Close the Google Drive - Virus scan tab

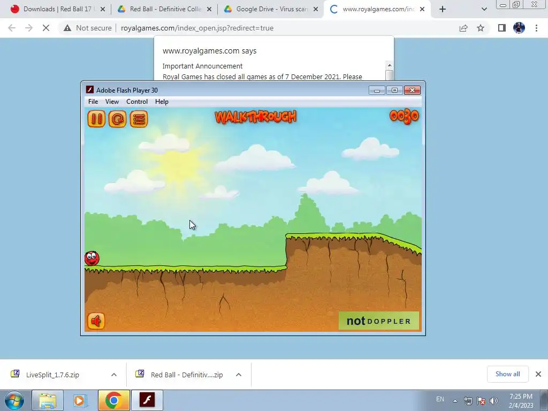coord(316,10)
